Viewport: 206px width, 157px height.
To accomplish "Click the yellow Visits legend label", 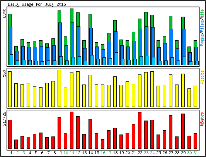I will pos(202,77).
